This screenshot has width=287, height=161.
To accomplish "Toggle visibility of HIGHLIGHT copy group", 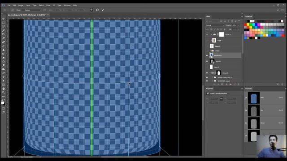I will [x=207, y=77].
